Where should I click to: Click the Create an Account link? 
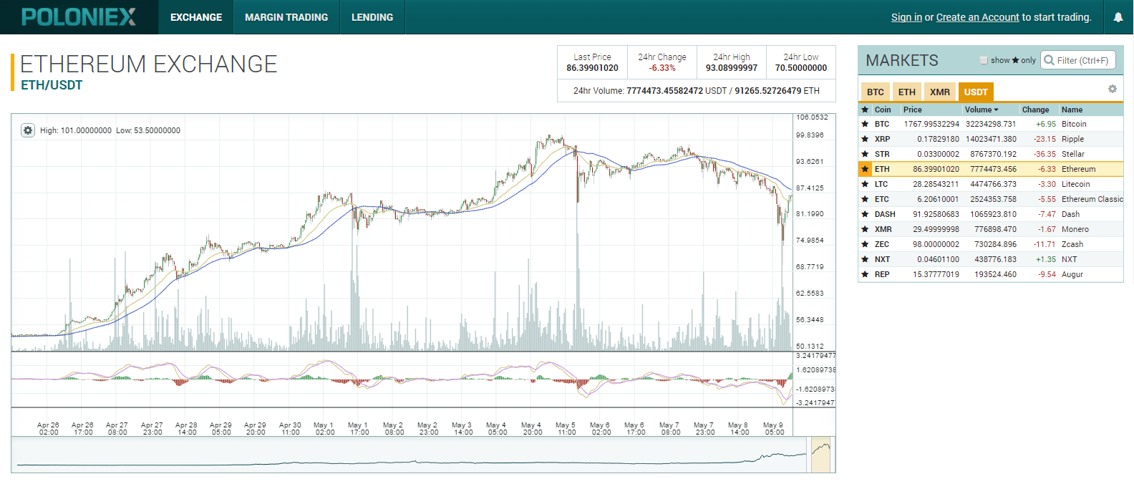977,17
